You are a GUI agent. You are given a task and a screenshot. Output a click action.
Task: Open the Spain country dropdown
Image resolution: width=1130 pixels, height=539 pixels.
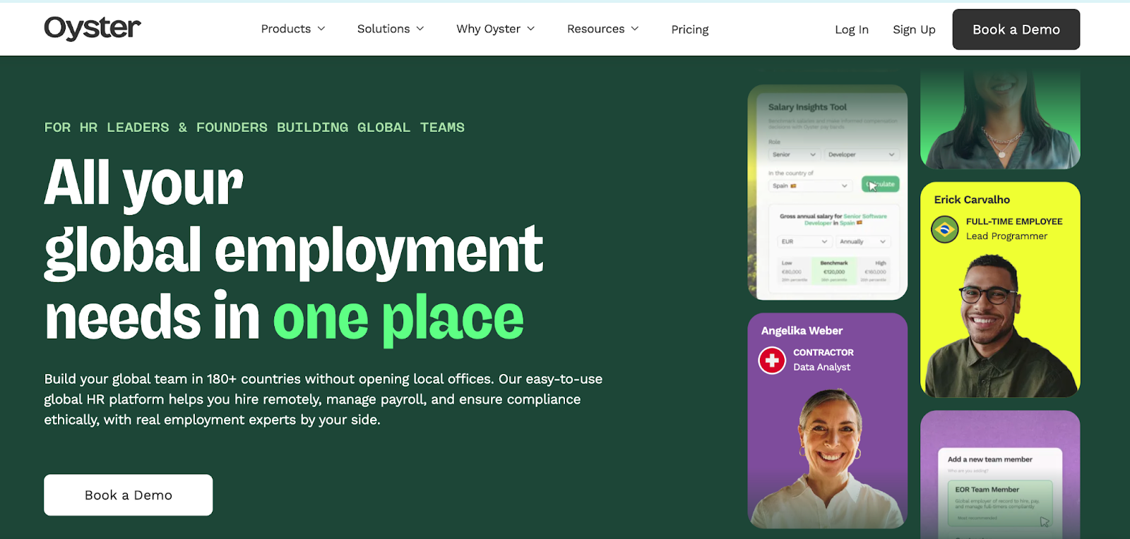(810, 186)
